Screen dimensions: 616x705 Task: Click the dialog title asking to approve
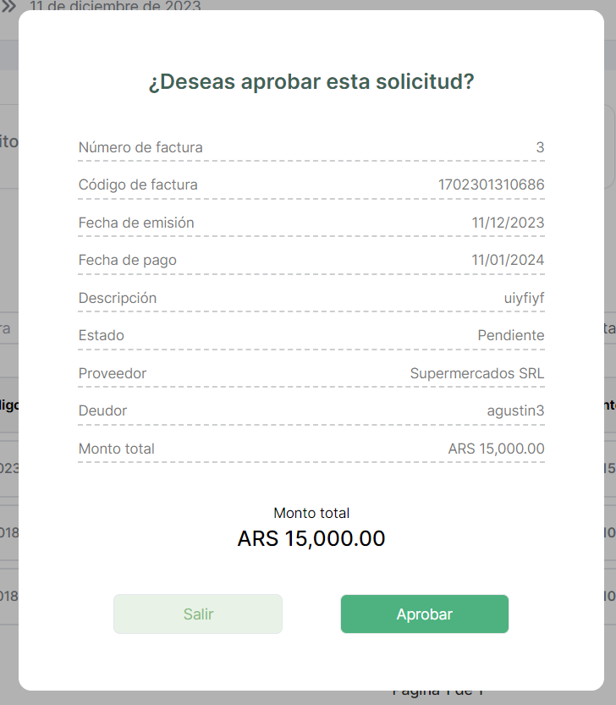pyautogui.click(x=311, y=82)
